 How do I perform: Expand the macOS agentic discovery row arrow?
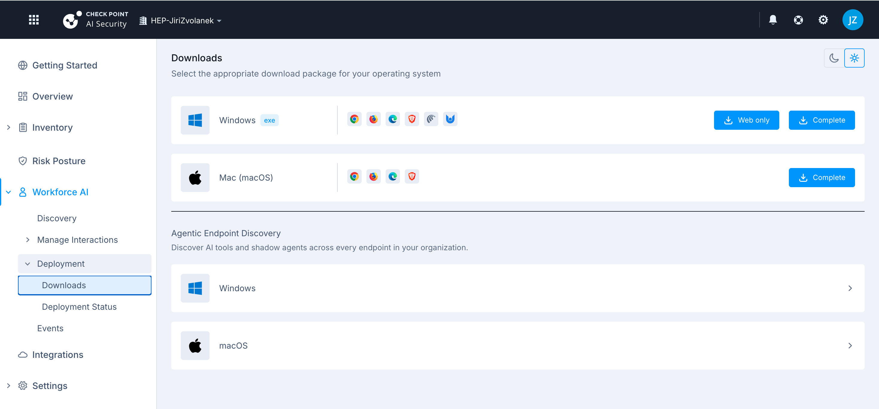click(850, 346)
